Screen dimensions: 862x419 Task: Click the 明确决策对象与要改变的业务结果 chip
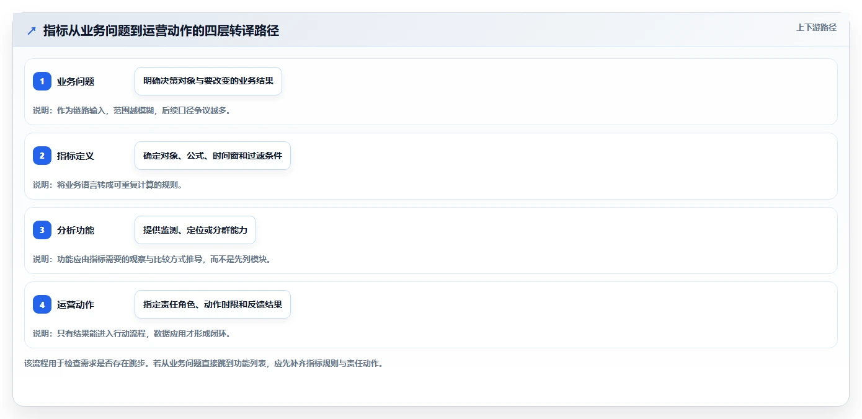coord(208,81)
